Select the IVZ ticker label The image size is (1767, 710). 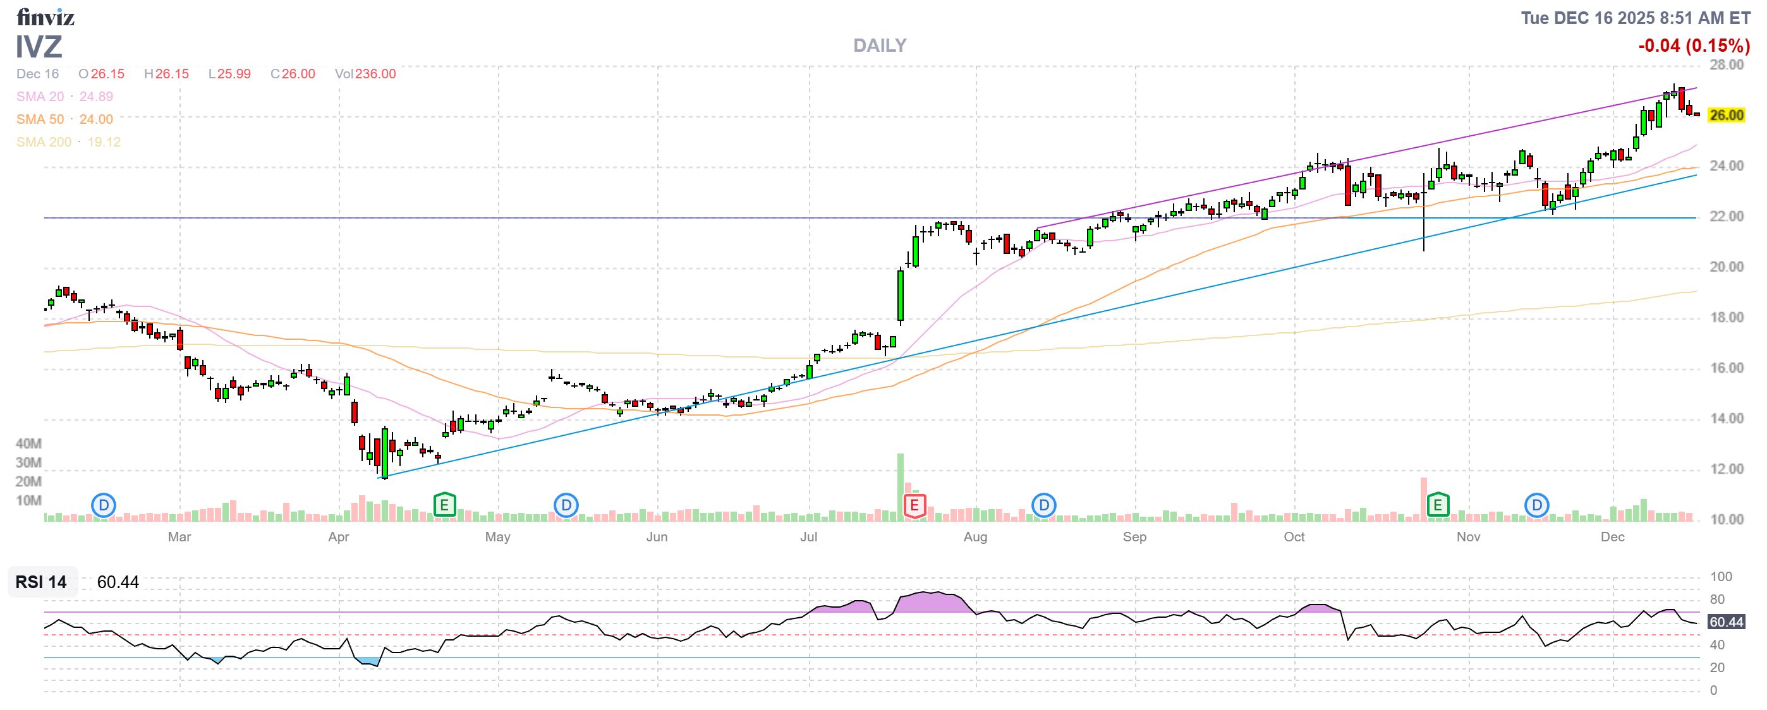[39, 48]
